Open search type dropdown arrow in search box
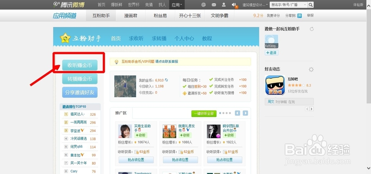Viewport: 371px width, 174px height. click(305, 5)
